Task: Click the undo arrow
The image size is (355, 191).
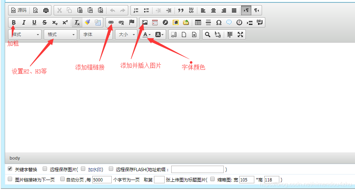Action: coord(112,10)
